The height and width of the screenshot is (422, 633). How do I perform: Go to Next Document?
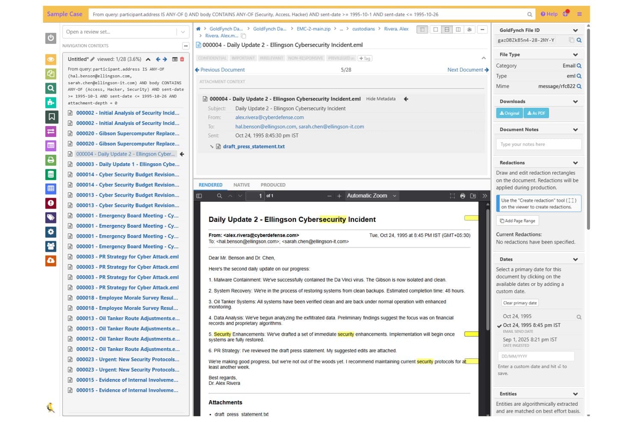(x=468, y=70)
